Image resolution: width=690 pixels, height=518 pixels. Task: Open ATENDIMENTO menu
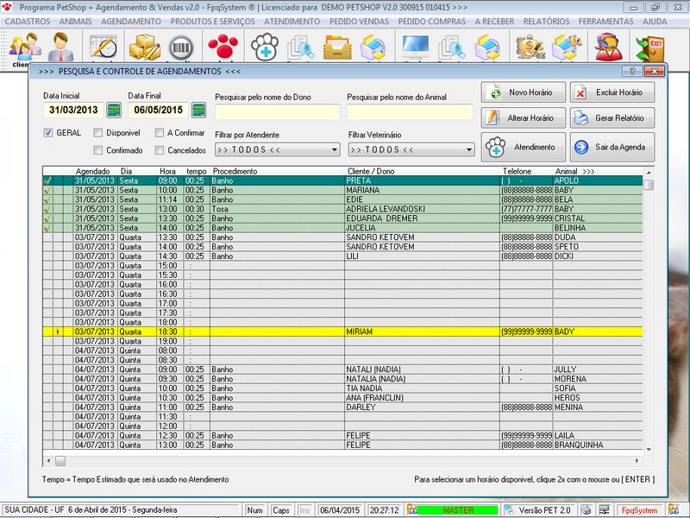coord(292,21)
